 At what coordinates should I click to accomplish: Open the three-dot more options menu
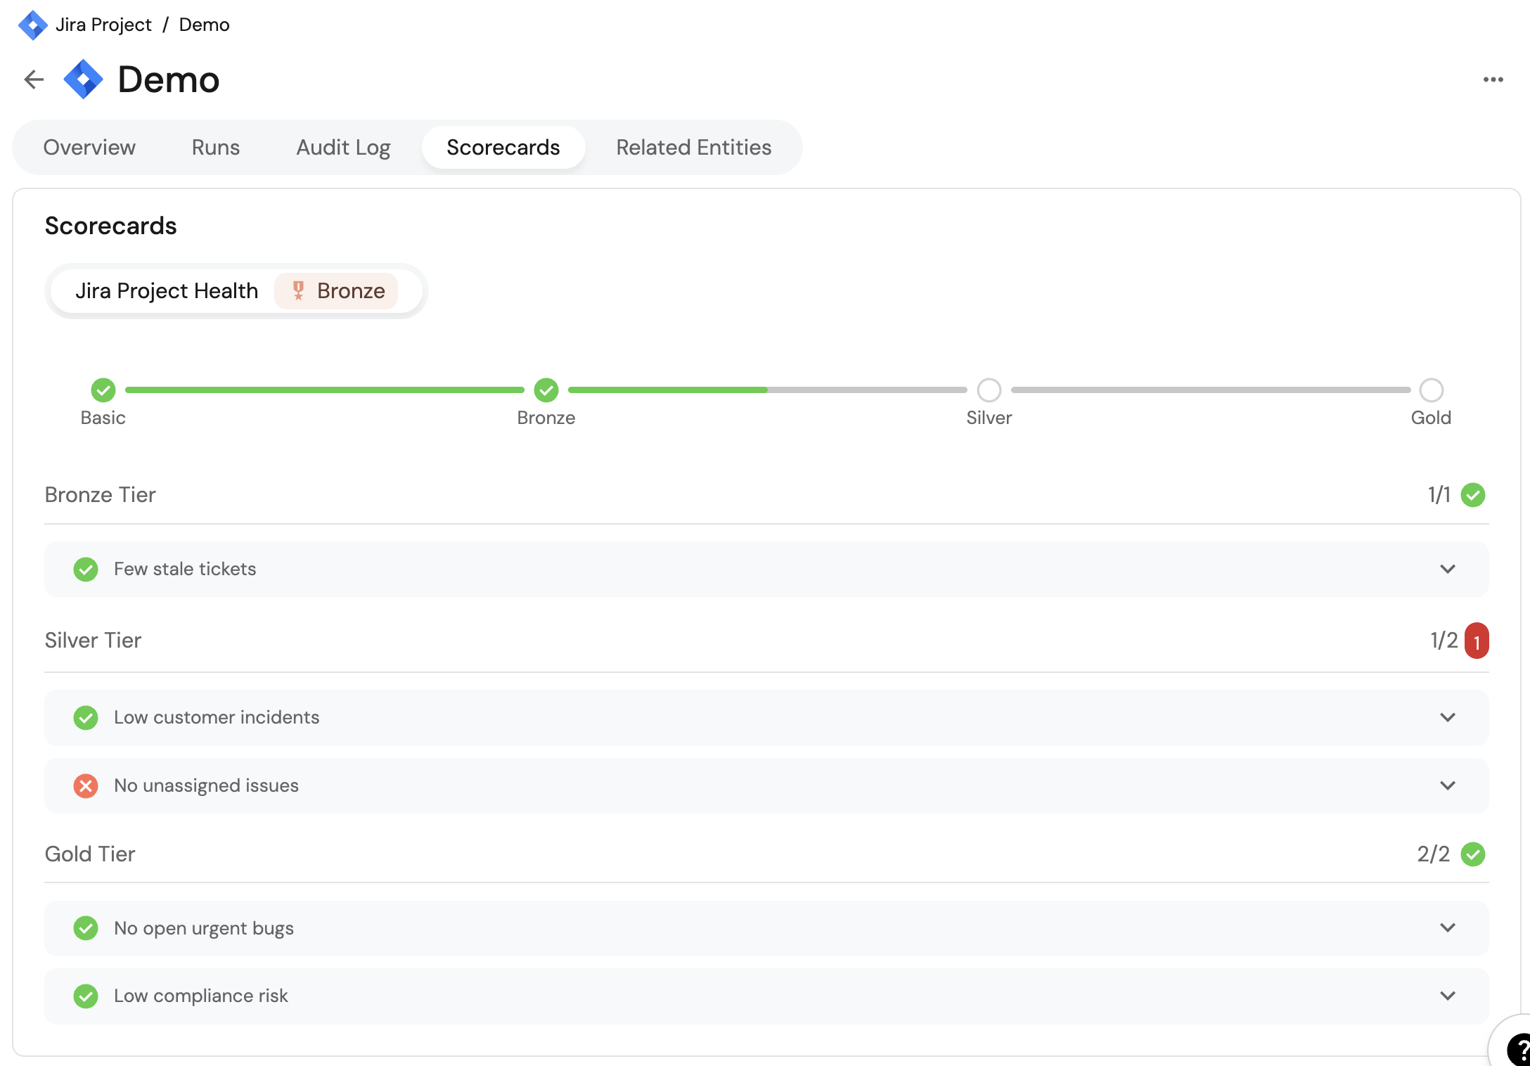(1493, 79)
